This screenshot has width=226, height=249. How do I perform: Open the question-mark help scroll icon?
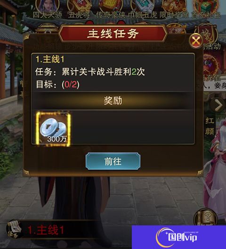[205, 217]
